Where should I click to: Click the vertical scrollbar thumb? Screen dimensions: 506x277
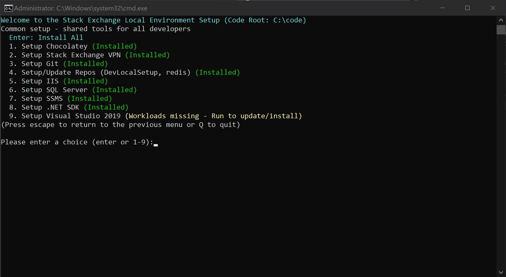501,30
